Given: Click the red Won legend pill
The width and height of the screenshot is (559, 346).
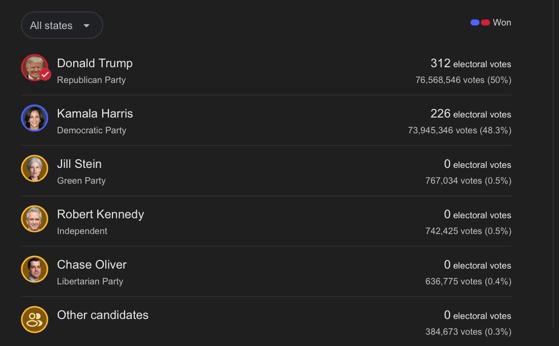Looking at the screenshot, I should (x=485, y=22).
